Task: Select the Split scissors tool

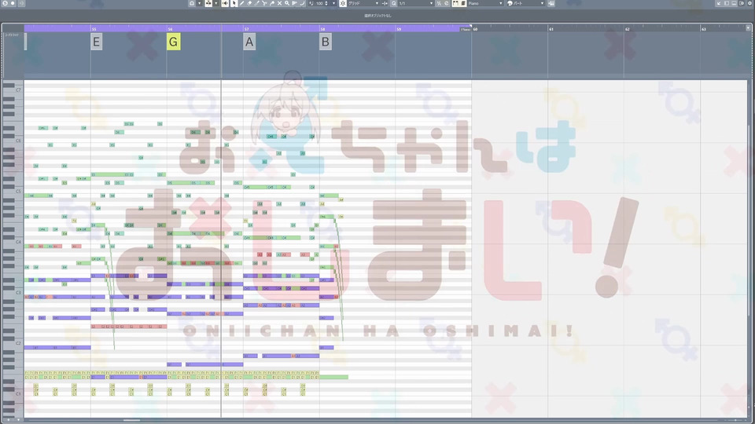Action: point(264,3)
